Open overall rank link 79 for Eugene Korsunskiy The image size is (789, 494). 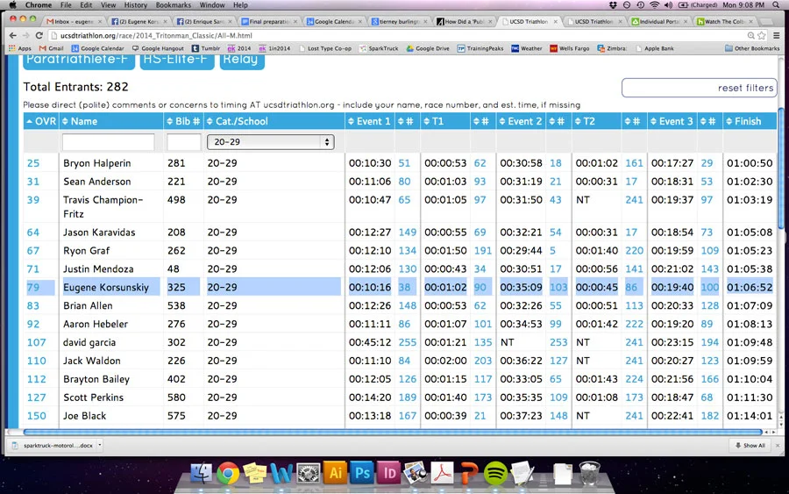point(33,287)
